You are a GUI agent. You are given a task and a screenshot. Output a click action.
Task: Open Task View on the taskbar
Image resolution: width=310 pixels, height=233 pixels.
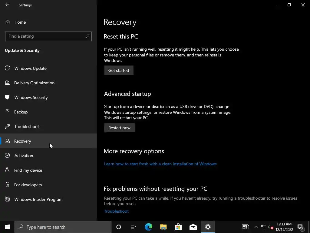pyautogui.click(x=133, y=227)
